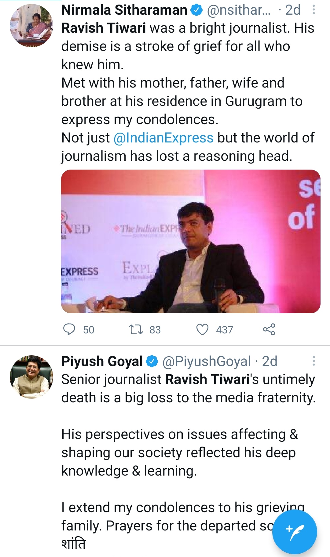Tap the @PiyushGoyal handle

coord(207,361)
